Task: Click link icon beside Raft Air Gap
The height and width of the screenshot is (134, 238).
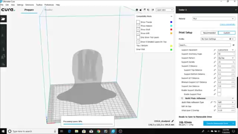Action: click(215, 106)
